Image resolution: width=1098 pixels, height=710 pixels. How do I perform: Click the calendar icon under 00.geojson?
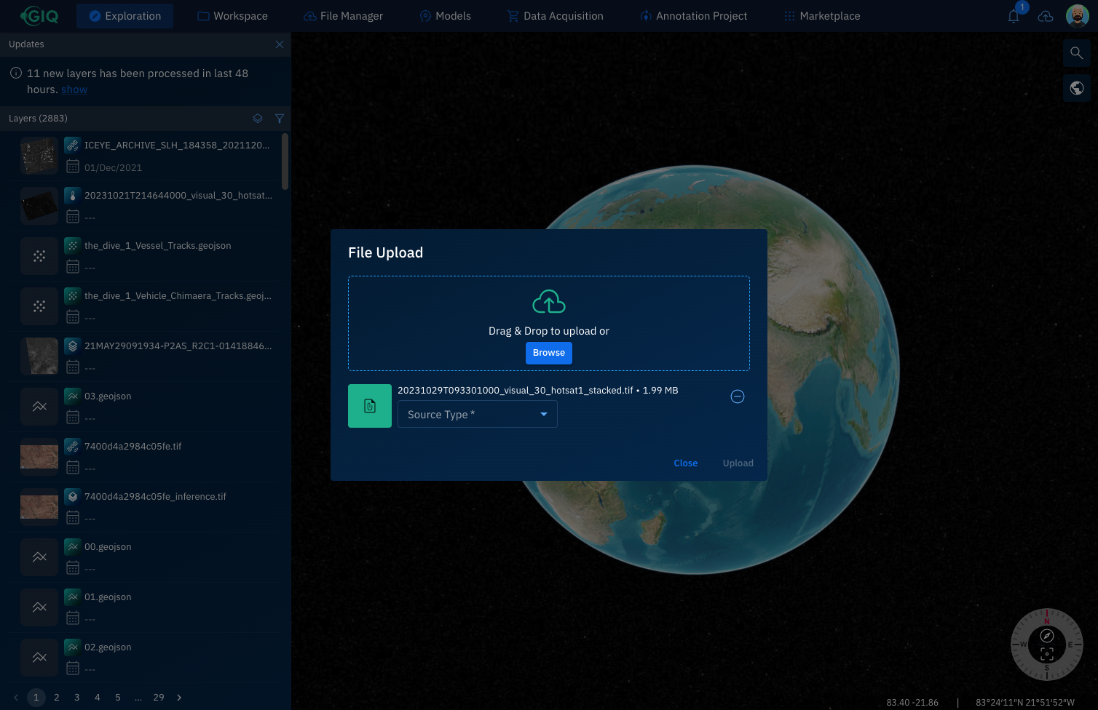(72, 568)
